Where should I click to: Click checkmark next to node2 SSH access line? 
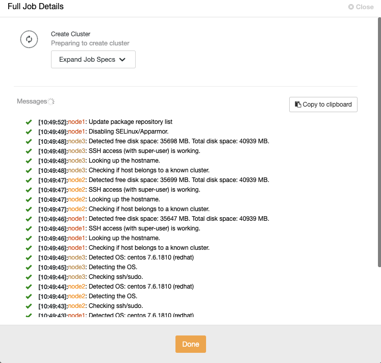pos(29,190)
